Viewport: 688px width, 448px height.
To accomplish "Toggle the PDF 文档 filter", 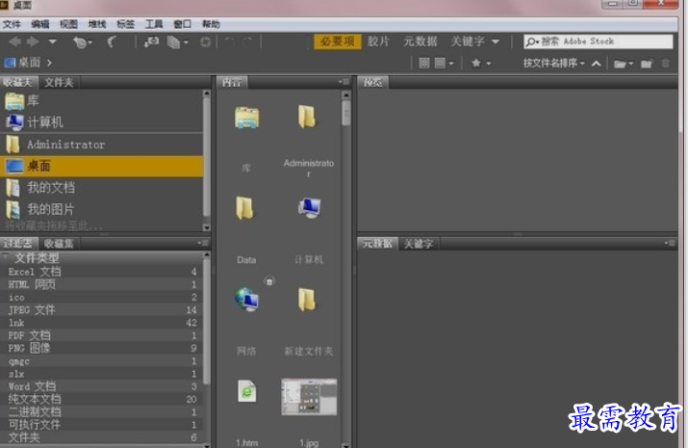I will [102, 335].
